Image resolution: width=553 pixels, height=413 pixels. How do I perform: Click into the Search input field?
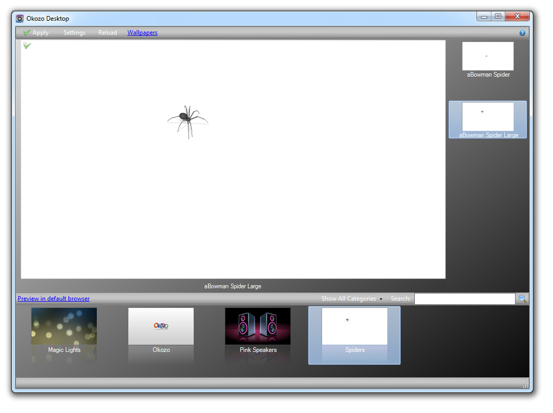point(465,299)
